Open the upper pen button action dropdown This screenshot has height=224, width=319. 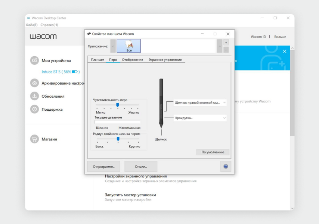point(200,102)
